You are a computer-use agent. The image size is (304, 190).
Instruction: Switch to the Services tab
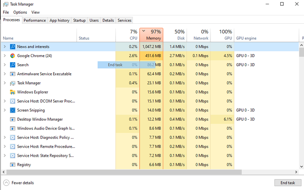tap(124, 20)
